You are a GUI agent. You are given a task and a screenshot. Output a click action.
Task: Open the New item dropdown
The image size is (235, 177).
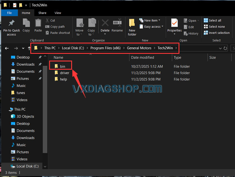point(150,20)
